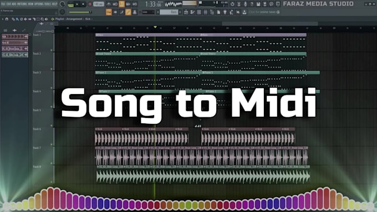
Task: Arm the red record button
Action: (90, 4)
